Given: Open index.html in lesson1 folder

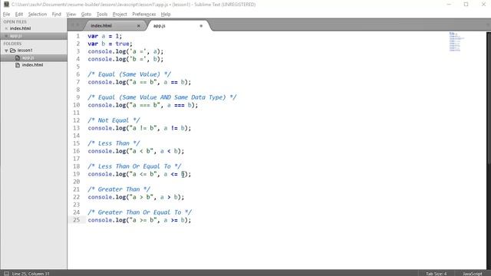Looking at the screenshot, I should click(x=32, y=65).
